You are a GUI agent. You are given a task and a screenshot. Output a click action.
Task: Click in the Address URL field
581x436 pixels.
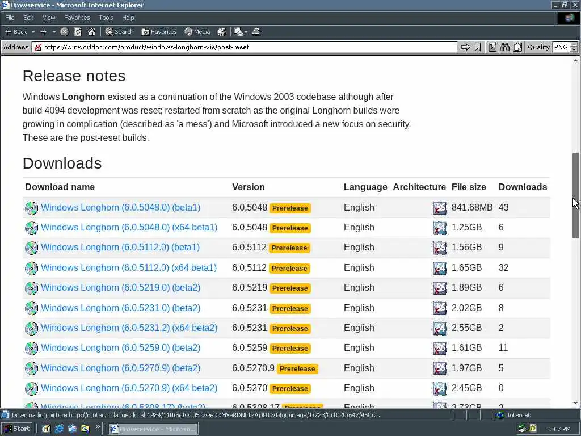coord(245,47)
